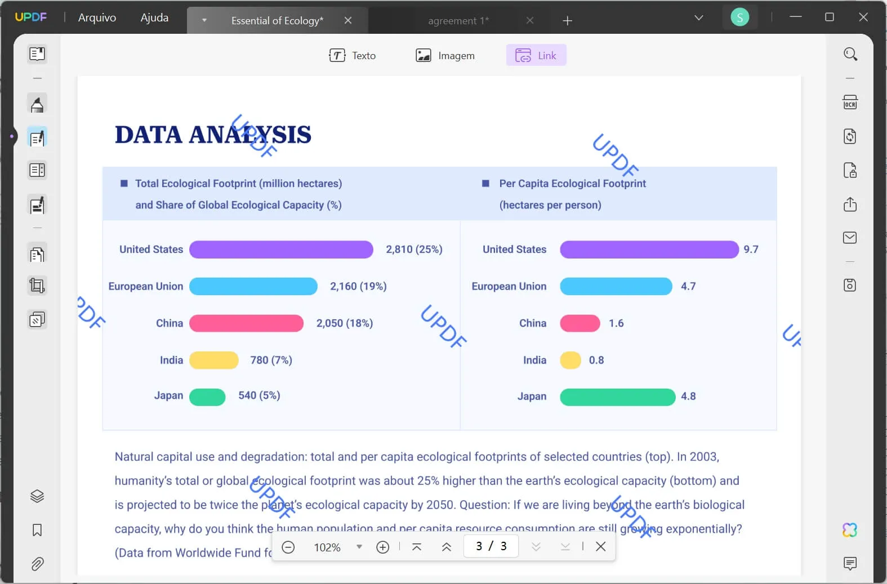This screenshot has height=584, width=887.
Task: Go to previous page arrow
Action: point(447,547)
